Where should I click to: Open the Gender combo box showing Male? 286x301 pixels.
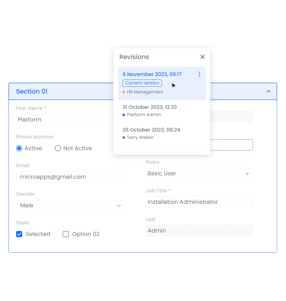coord(70,205)
